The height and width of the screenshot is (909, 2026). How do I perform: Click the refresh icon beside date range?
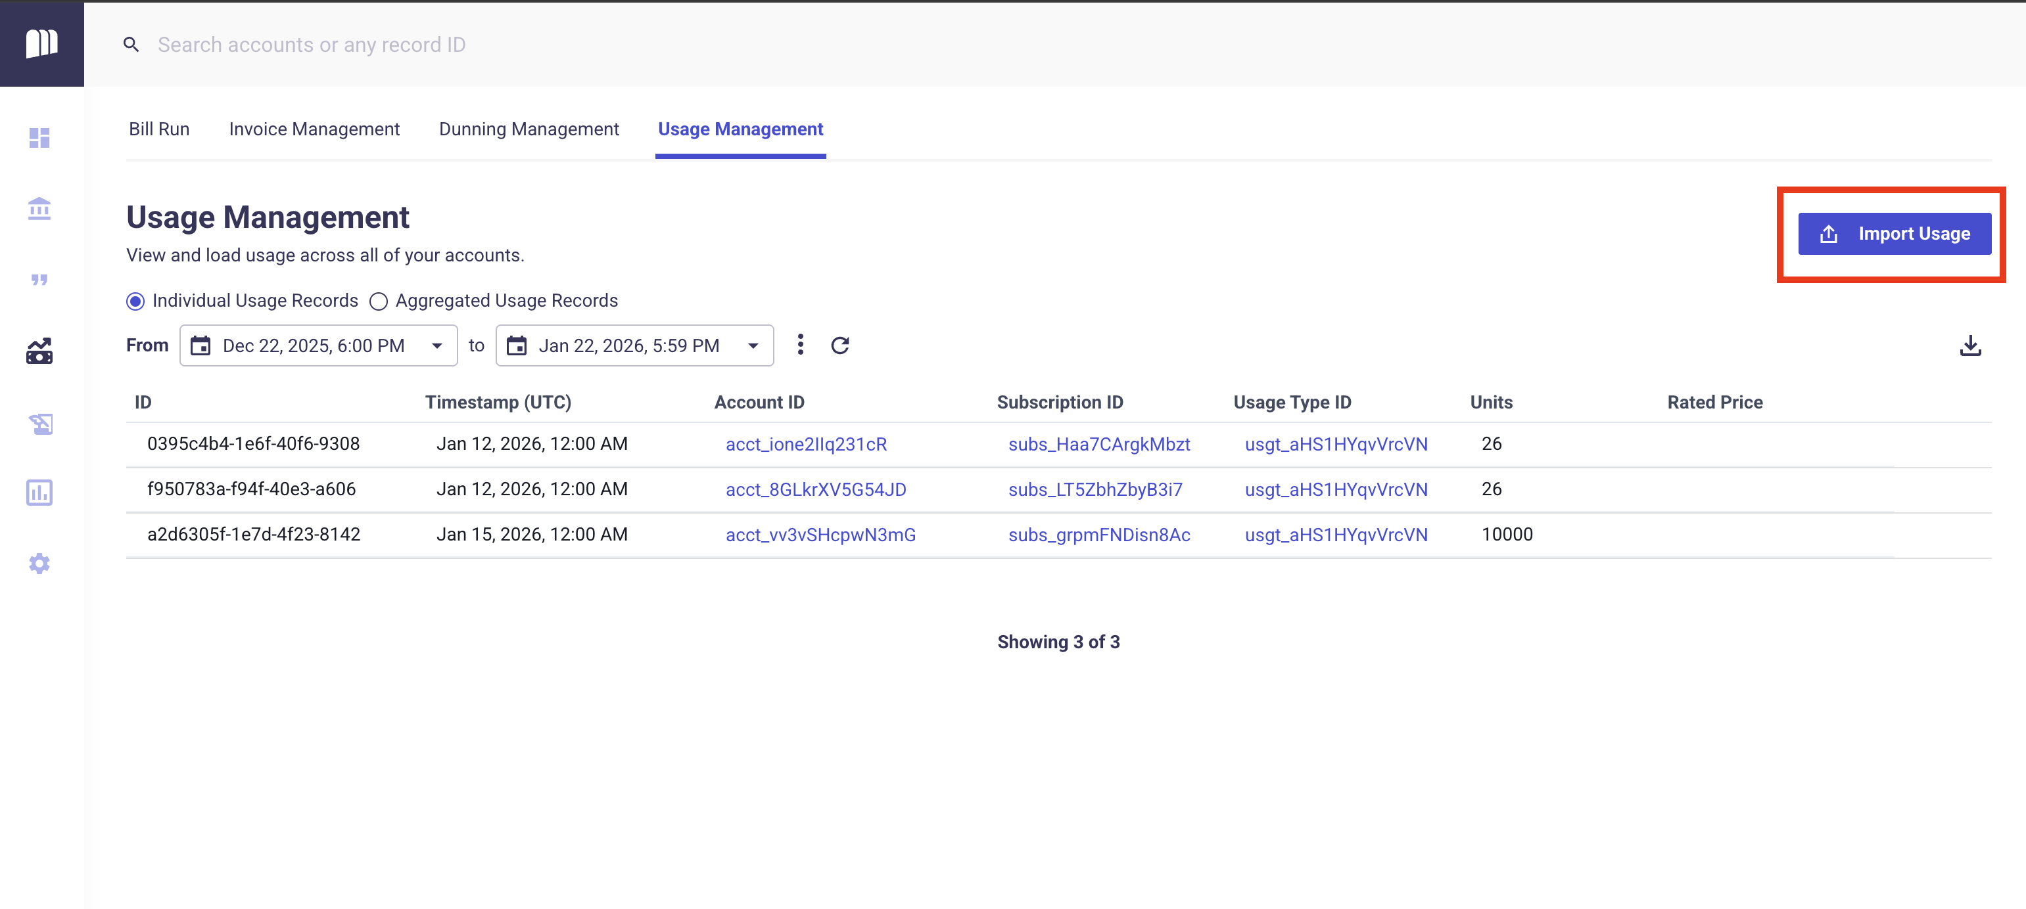pyautogui.click(x=840, y=345)
